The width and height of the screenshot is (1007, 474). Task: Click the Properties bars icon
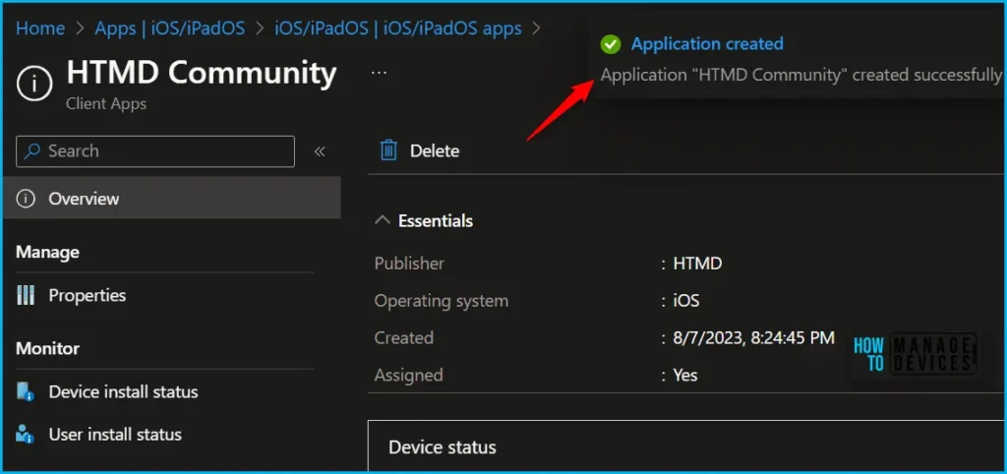(26, 295)
